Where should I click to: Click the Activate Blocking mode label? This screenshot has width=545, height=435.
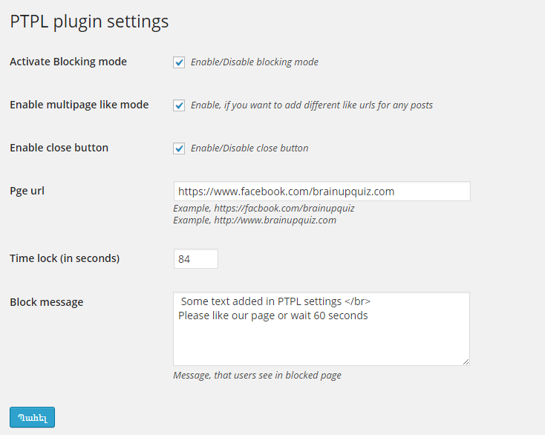(68, 62)
